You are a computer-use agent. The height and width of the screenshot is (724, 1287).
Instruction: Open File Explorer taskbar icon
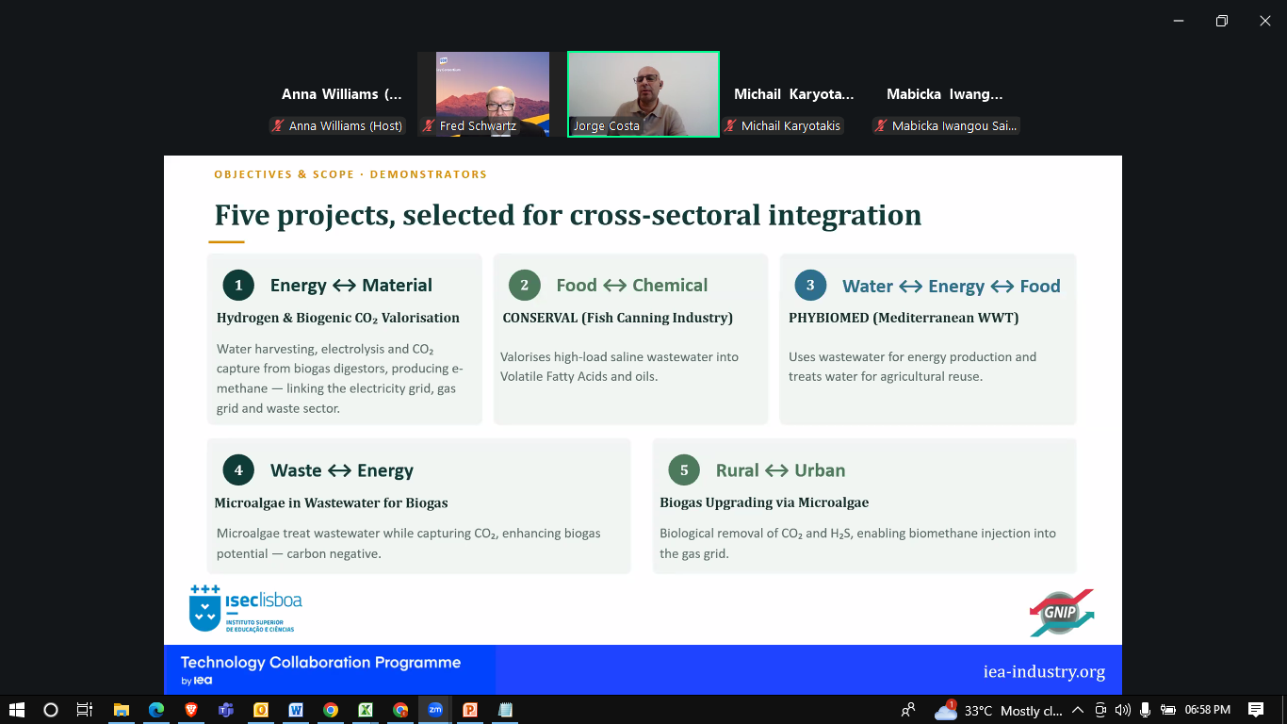pyautogui.click(x=122, y=710)
